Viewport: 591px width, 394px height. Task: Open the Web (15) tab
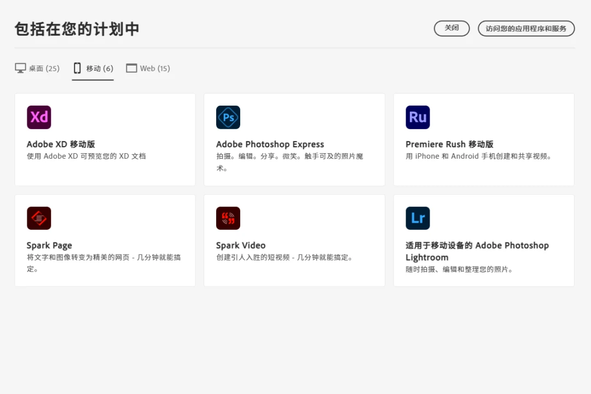point(148,68)
